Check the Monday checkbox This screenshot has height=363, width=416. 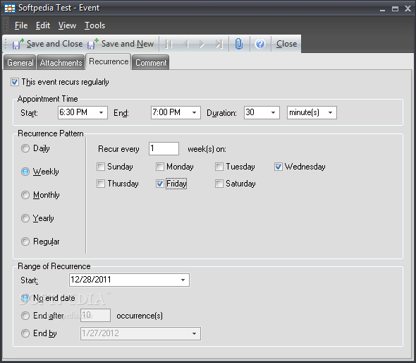160,167
